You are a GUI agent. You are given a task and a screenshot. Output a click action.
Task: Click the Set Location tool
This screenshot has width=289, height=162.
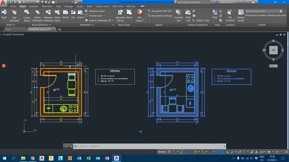click(x=230, y=16)
